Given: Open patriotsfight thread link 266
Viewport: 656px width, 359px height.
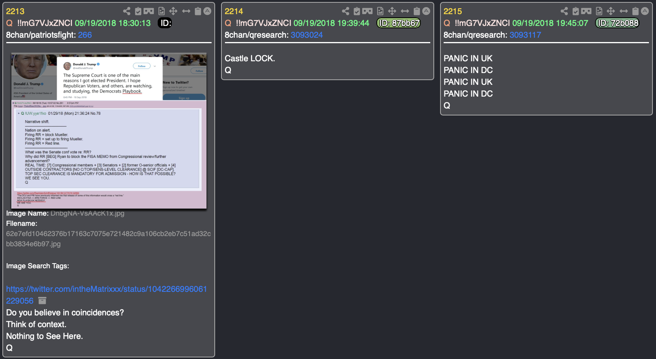Looking at the screenshot, I should coord(85,35).
